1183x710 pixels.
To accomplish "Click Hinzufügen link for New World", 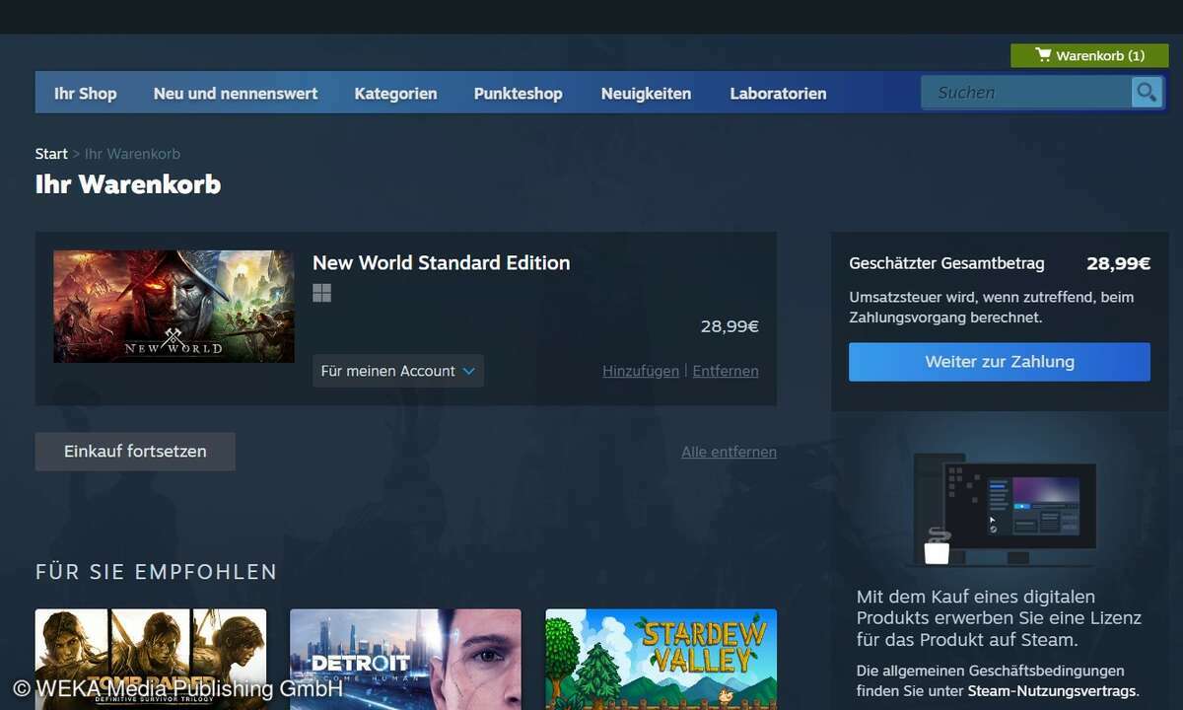I will pyautogui.click(x=641, y=371).
